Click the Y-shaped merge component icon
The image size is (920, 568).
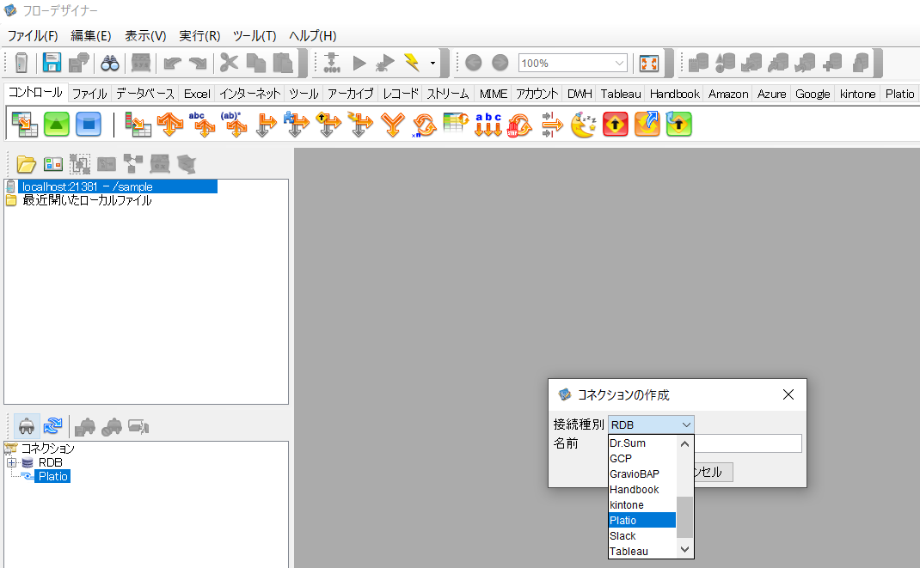click(x=393, y=125)
